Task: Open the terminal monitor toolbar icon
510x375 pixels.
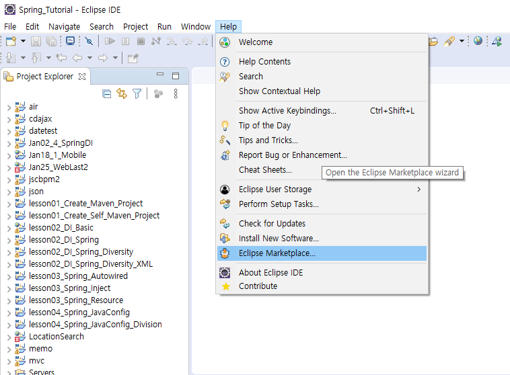Action: (70, 41)
